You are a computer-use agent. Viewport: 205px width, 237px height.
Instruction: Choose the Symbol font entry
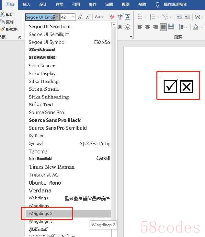click(x=68, y=143)
